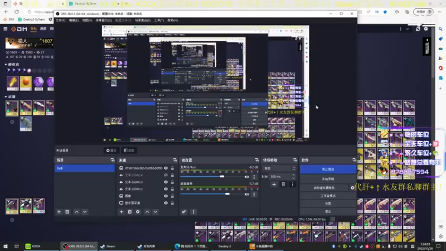The image size is (446, 251).
Task: Select the 场景 item in scenes list
Action: [85, 168]
